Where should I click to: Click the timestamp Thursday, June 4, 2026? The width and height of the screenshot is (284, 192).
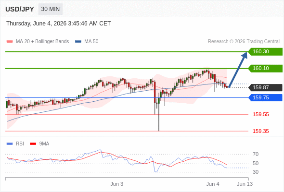tap(59, 24)
